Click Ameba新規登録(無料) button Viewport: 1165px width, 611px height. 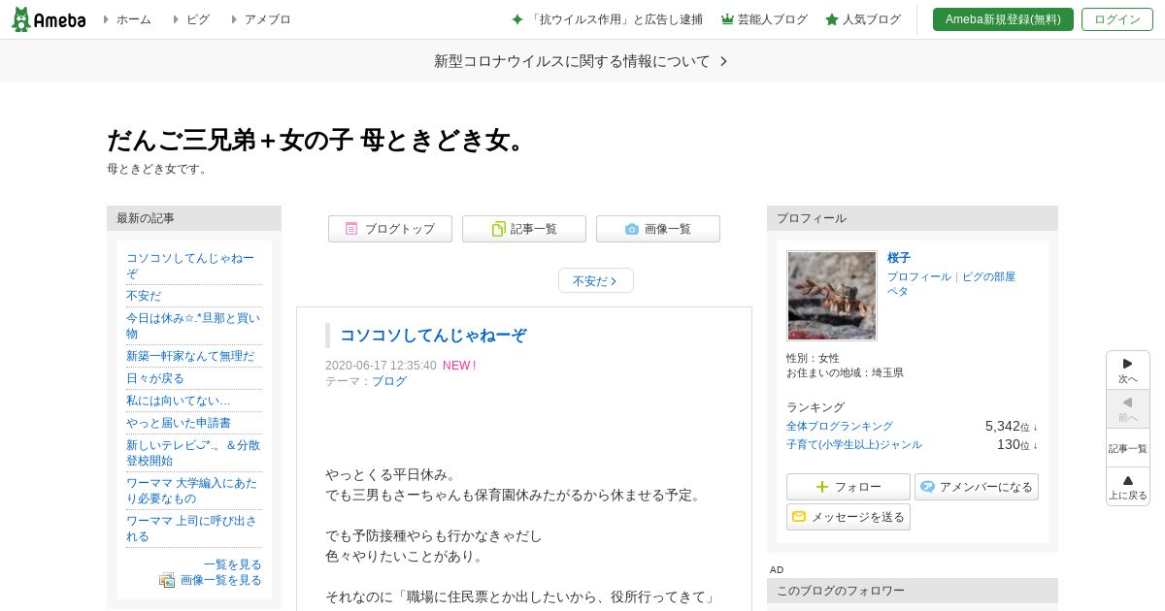pyautogui.click(x=1003, y=19)
